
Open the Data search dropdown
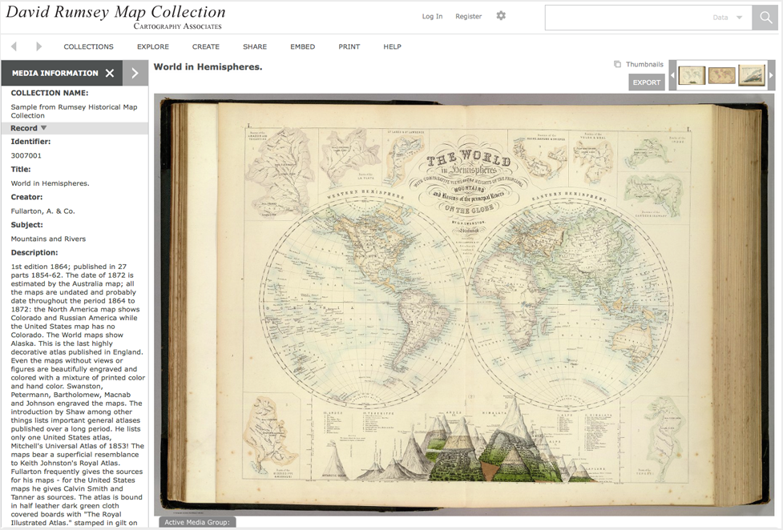728,18
